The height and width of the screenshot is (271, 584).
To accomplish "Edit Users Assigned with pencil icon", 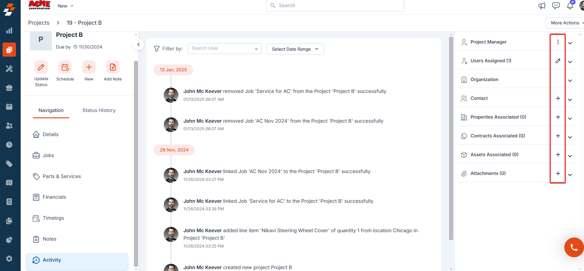I will [x=558, y=61].
